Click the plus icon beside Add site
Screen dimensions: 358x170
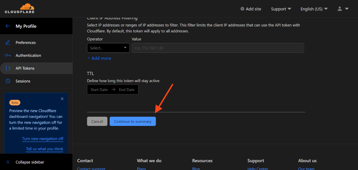[x=242, y=9]
